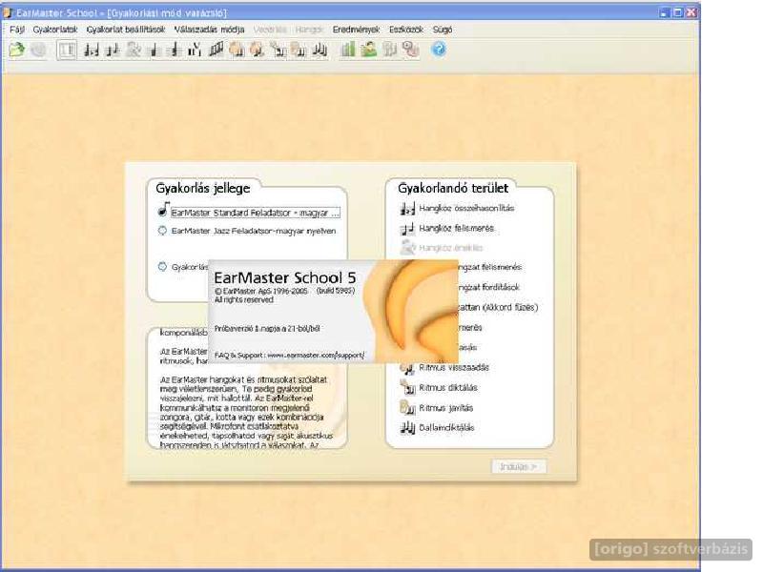Open the Súgó menu
This screenshot has width=763, height=572.
(x=443, y=30)
